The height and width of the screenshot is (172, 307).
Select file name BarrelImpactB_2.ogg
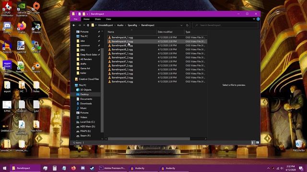click(x=122, y=49)
